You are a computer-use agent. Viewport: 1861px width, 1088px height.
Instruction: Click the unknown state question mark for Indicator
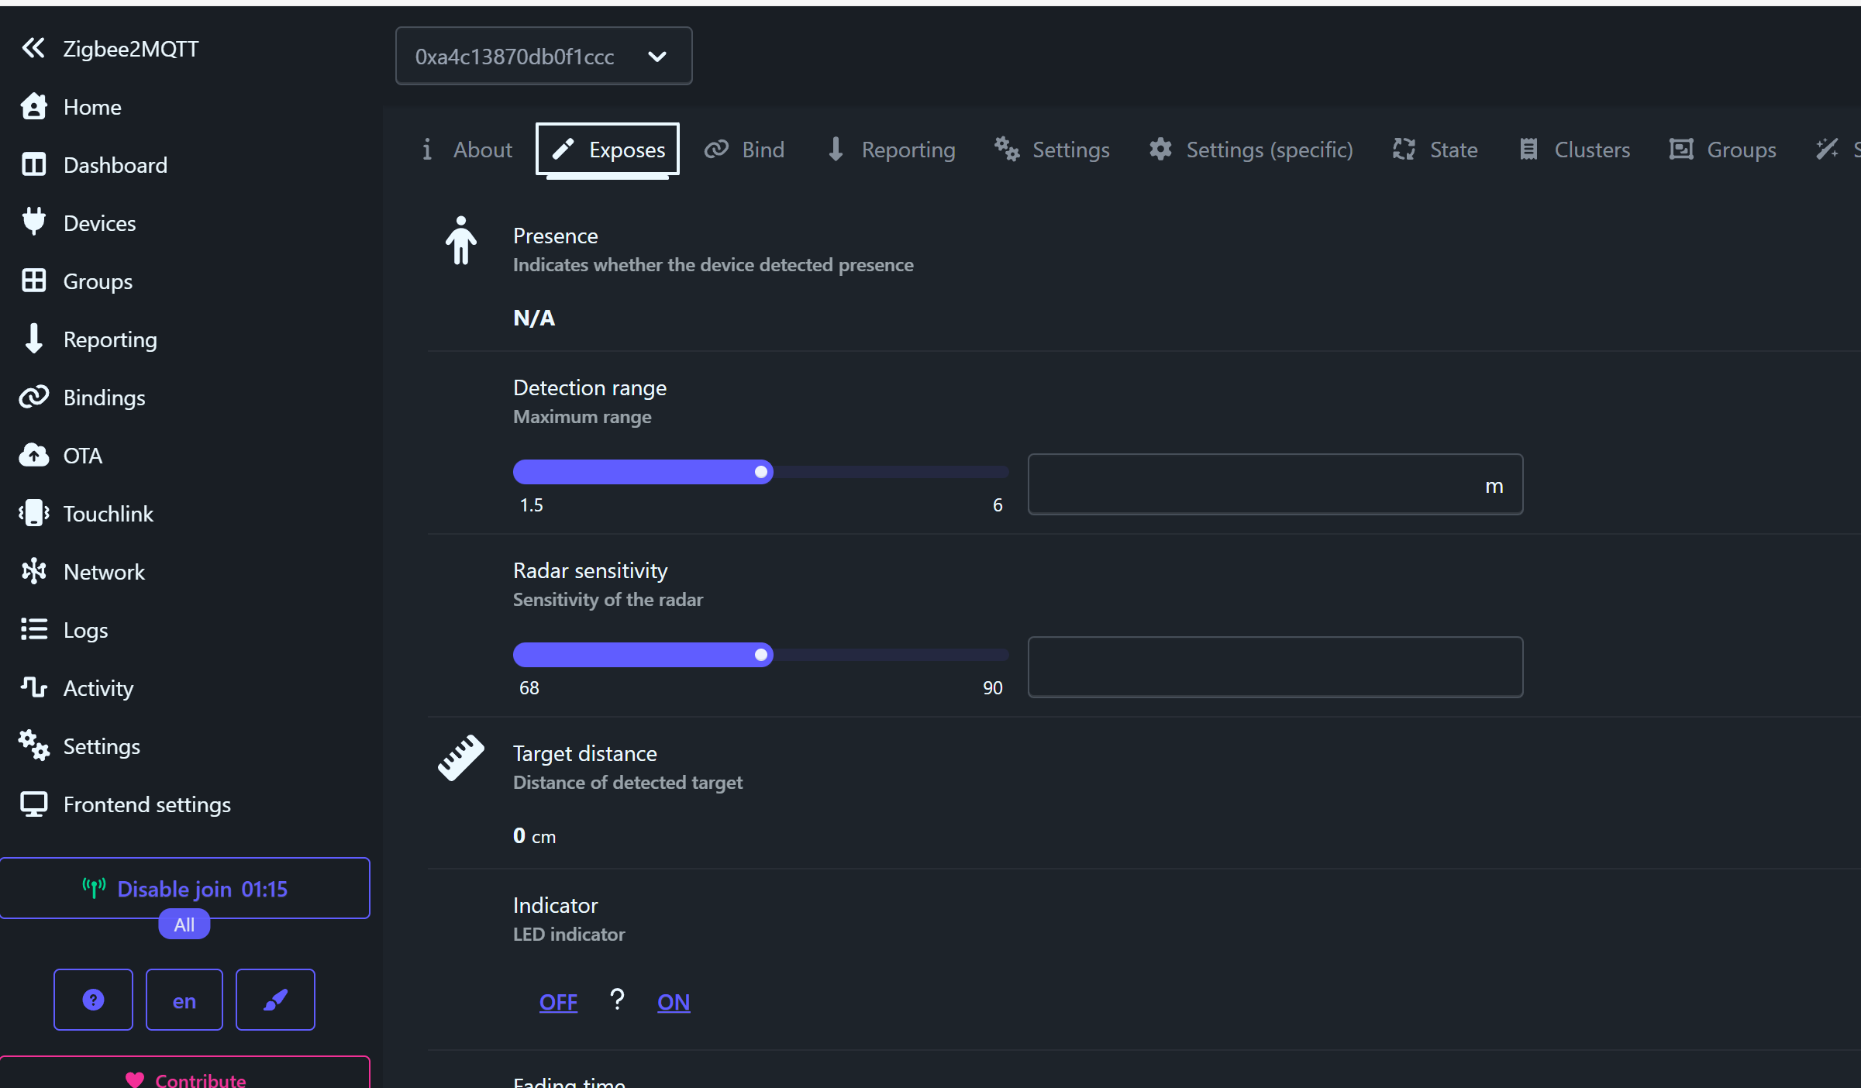point(617,1000)
